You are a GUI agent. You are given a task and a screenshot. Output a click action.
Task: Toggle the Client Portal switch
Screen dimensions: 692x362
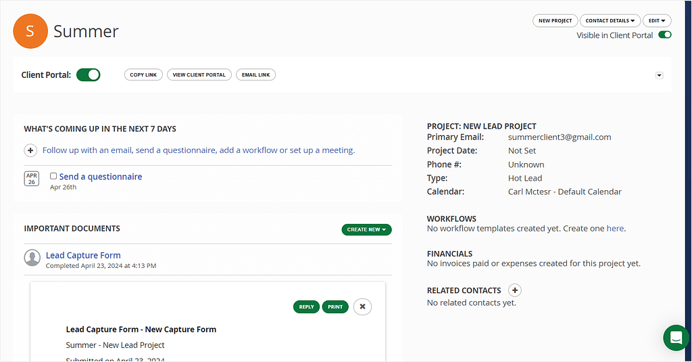[88, 75]
